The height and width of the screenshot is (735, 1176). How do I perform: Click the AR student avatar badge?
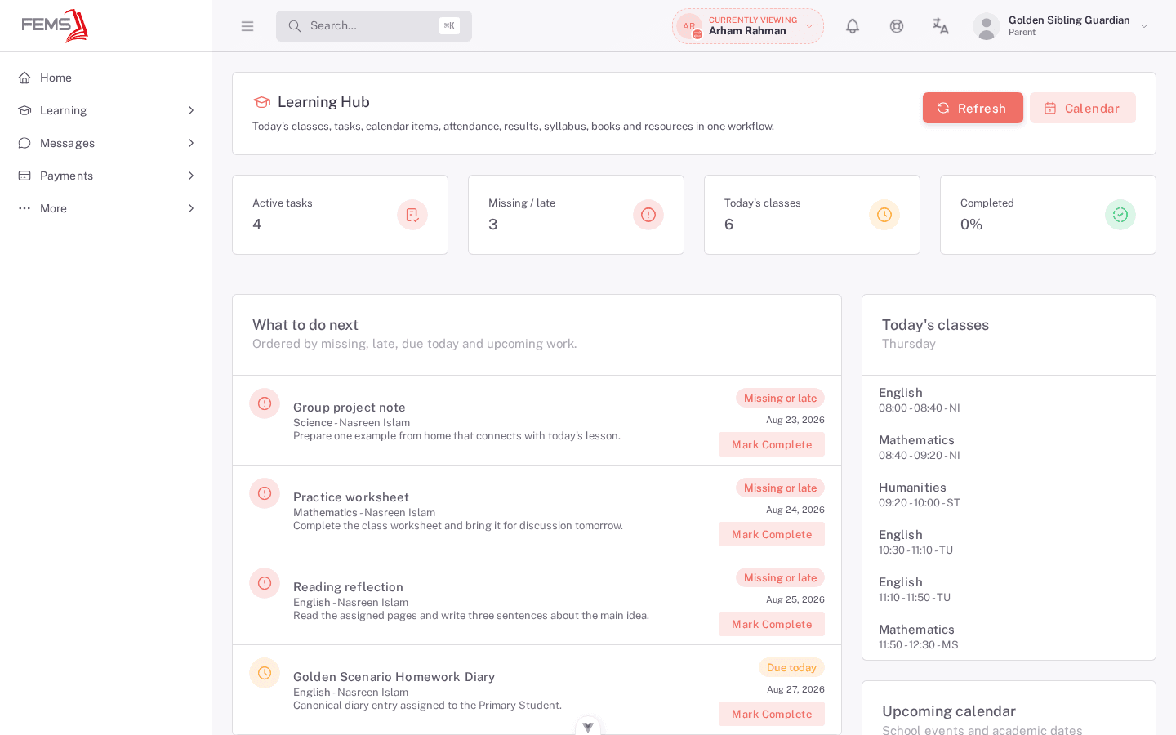click(x=689, y=26)
